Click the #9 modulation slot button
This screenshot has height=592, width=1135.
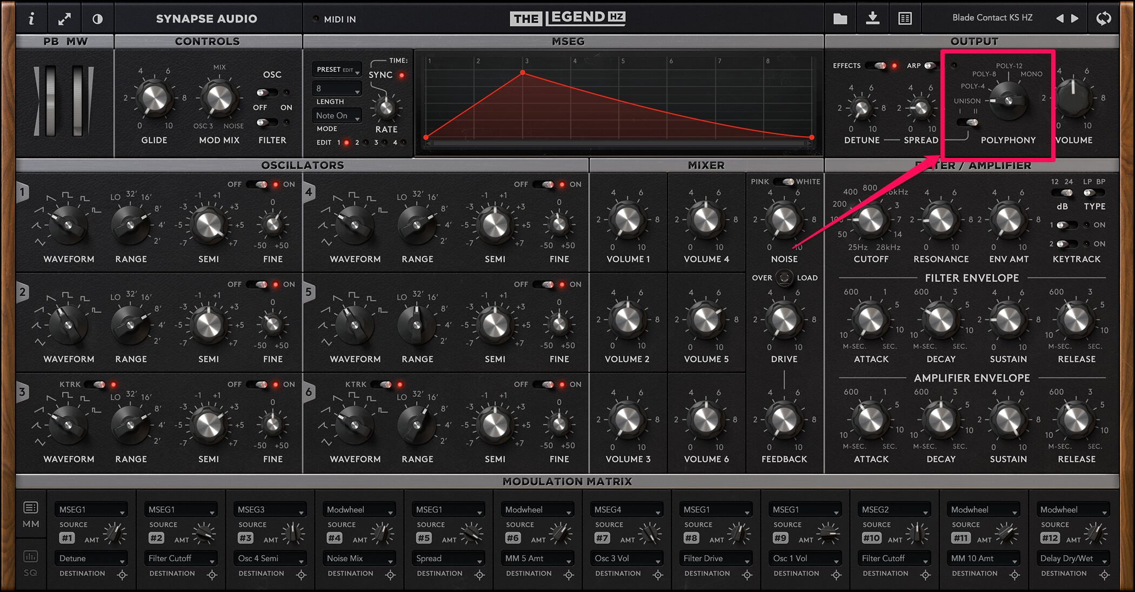coord(780,538)
